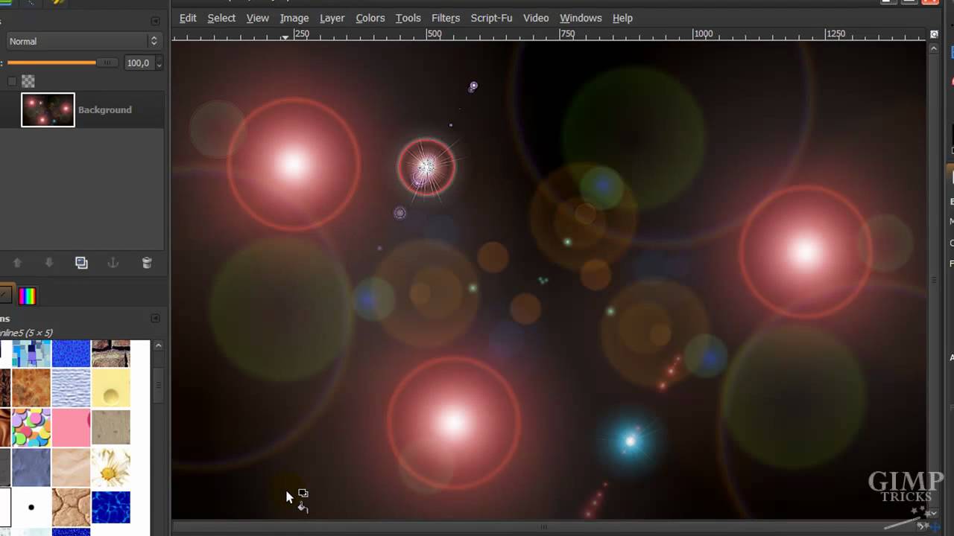Select the Background layer name
The image size is (954, 536).
pyautogui.click(x=105, y=109)
